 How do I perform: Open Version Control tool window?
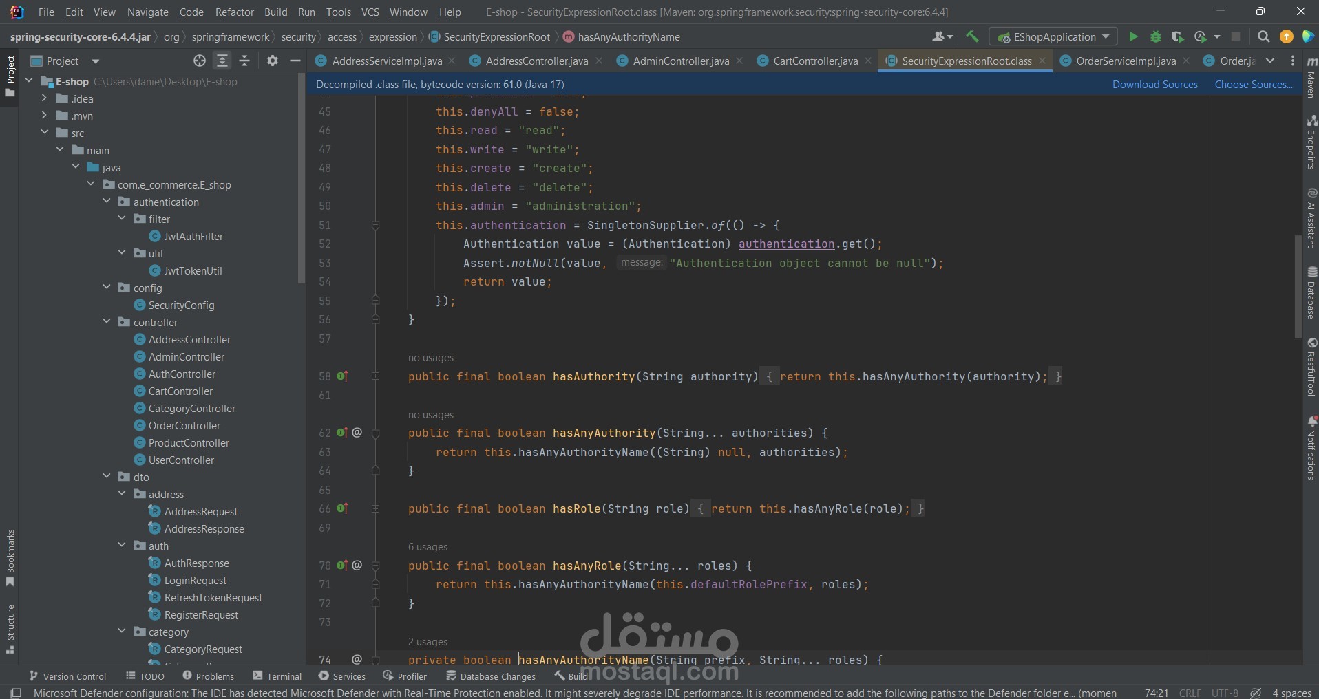tap(67, 676)
